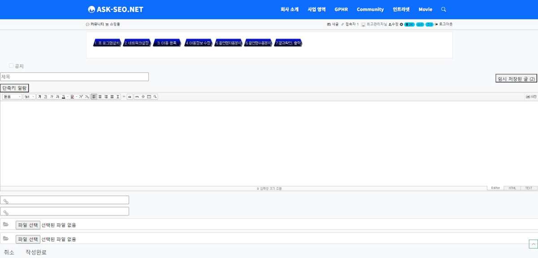538x258 pixels.
Task: Click the site search magnifier icon
Action: [443, 9]
